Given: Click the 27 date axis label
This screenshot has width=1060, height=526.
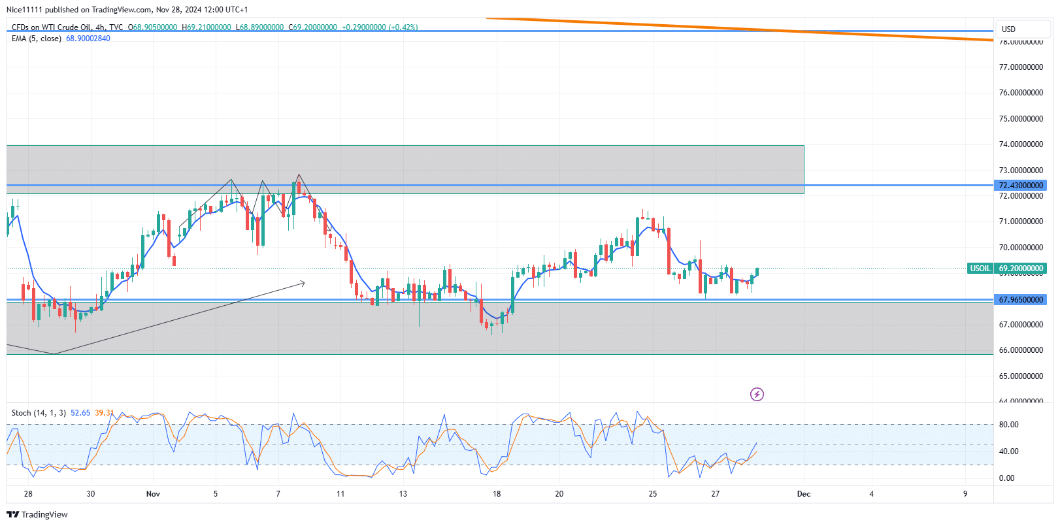Looking at the screenshot, I should pyautogui.click(x=715, y=494).
